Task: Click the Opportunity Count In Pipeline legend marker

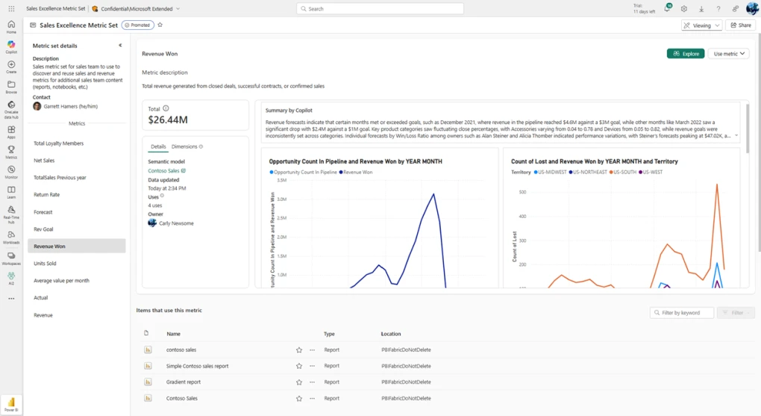Action: point(272,172)
